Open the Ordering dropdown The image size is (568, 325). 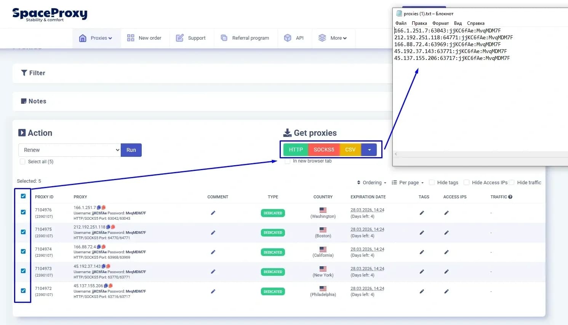(371, 182)
